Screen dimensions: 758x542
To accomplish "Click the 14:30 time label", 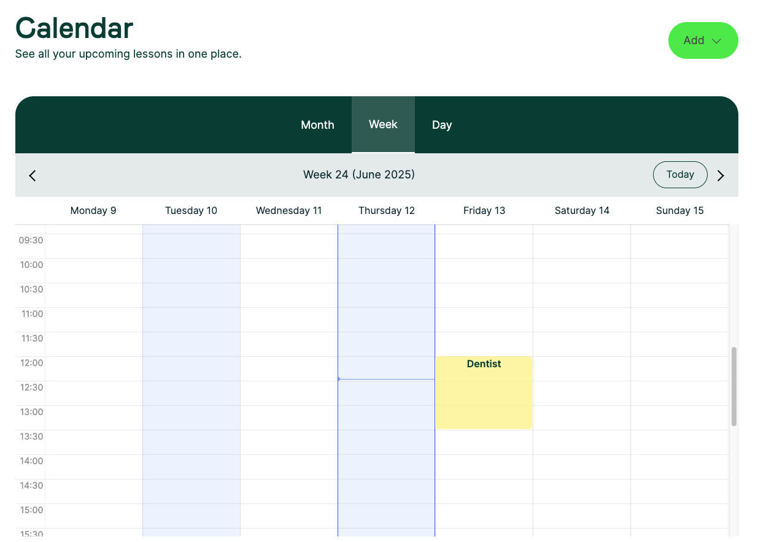I will [31, 485].
